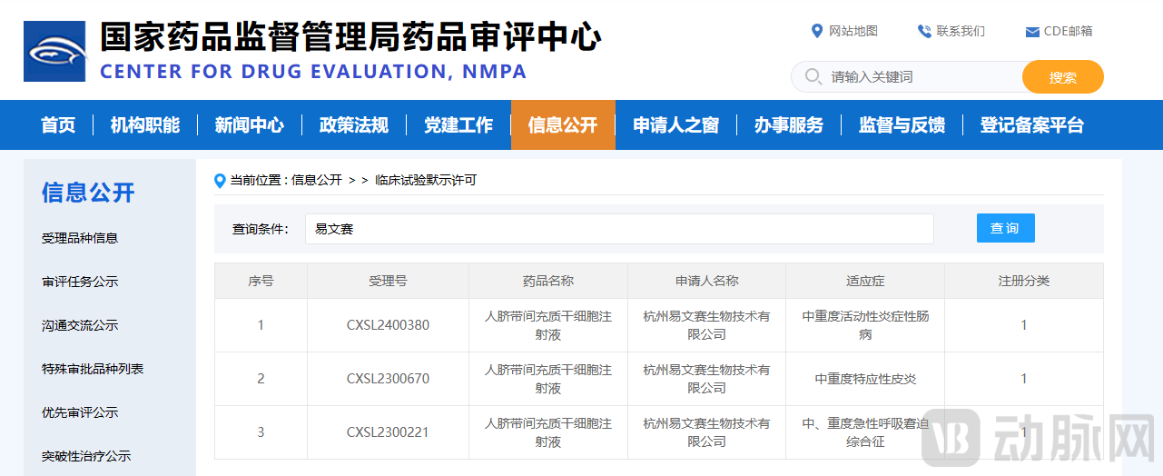The width and height of the screenshot is (1163, 476).
Task: Click acceptance number CXSL2400380
Action: pyautogui.click(x=388, y=325)
